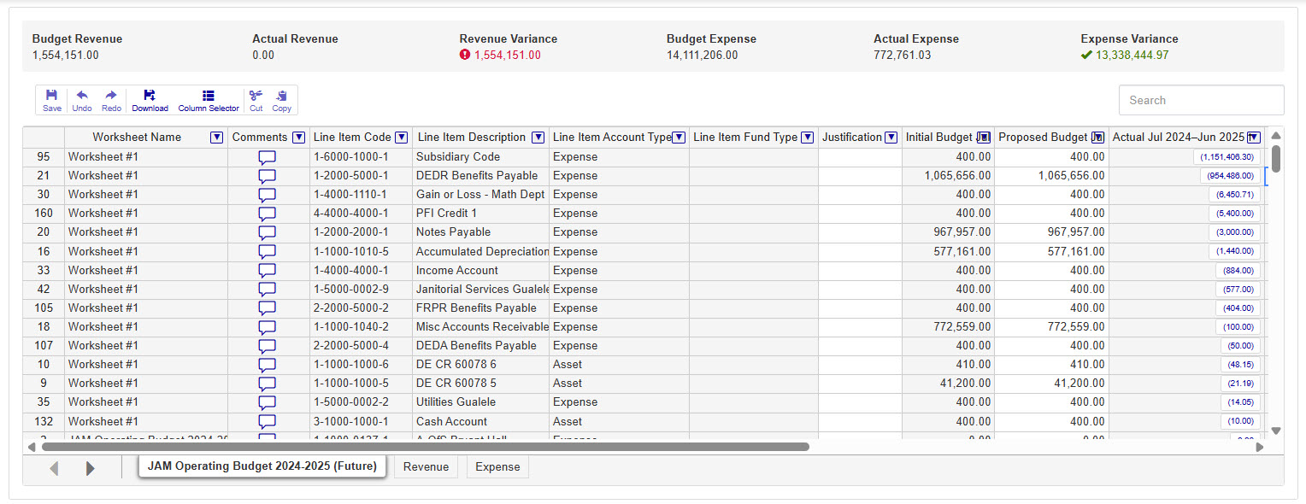Open the Column Selector
Screen dimensions: 1306x504
(x=209, y=100)
